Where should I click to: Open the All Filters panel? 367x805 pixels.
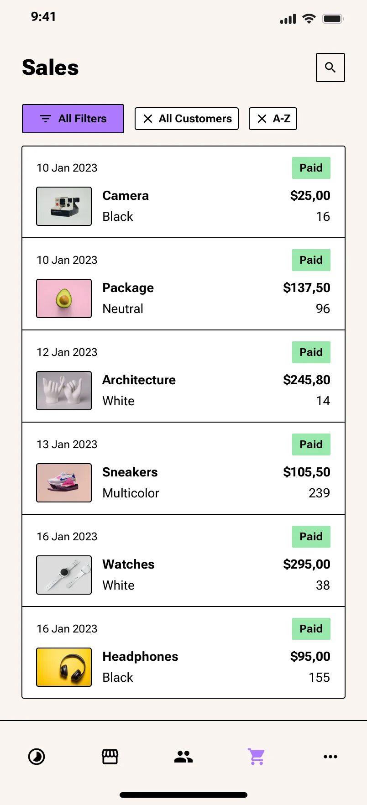[73, 118]
